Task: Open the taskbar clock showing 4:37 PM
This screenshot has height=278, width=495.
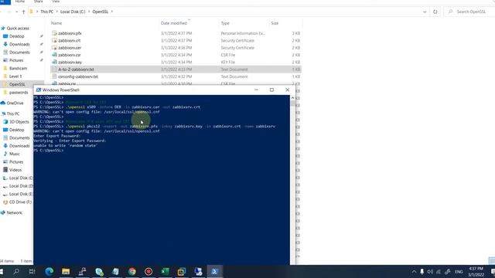Action: (x=476, y=271)
